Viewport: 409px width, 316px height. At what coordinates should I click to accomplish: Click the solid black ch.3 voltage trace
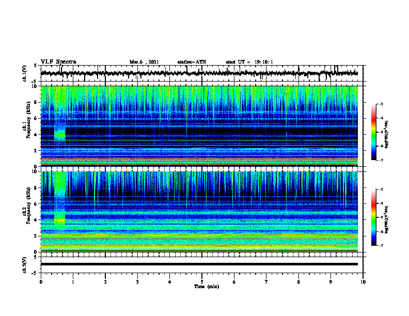tap(199, 264)
